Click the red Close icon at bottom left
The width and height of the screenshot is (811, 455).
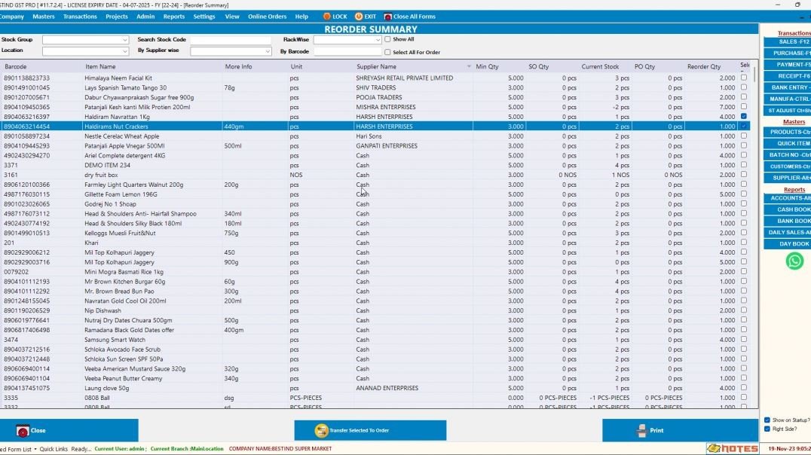24,429
